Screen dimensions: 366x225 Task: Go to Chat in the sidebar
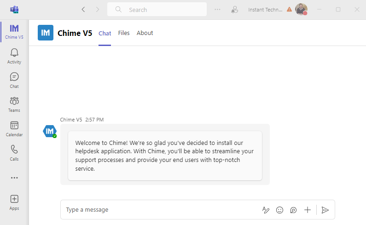click(x=14, y=80)
